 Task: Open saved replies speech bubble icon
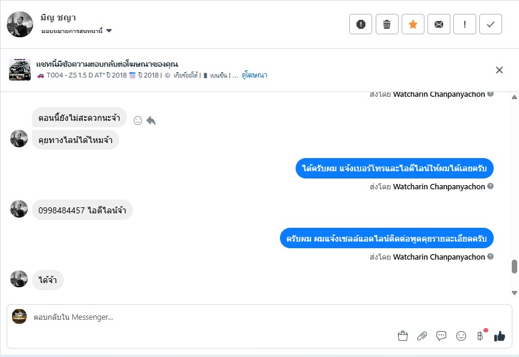pyautogui.click(x=441, y=336)
